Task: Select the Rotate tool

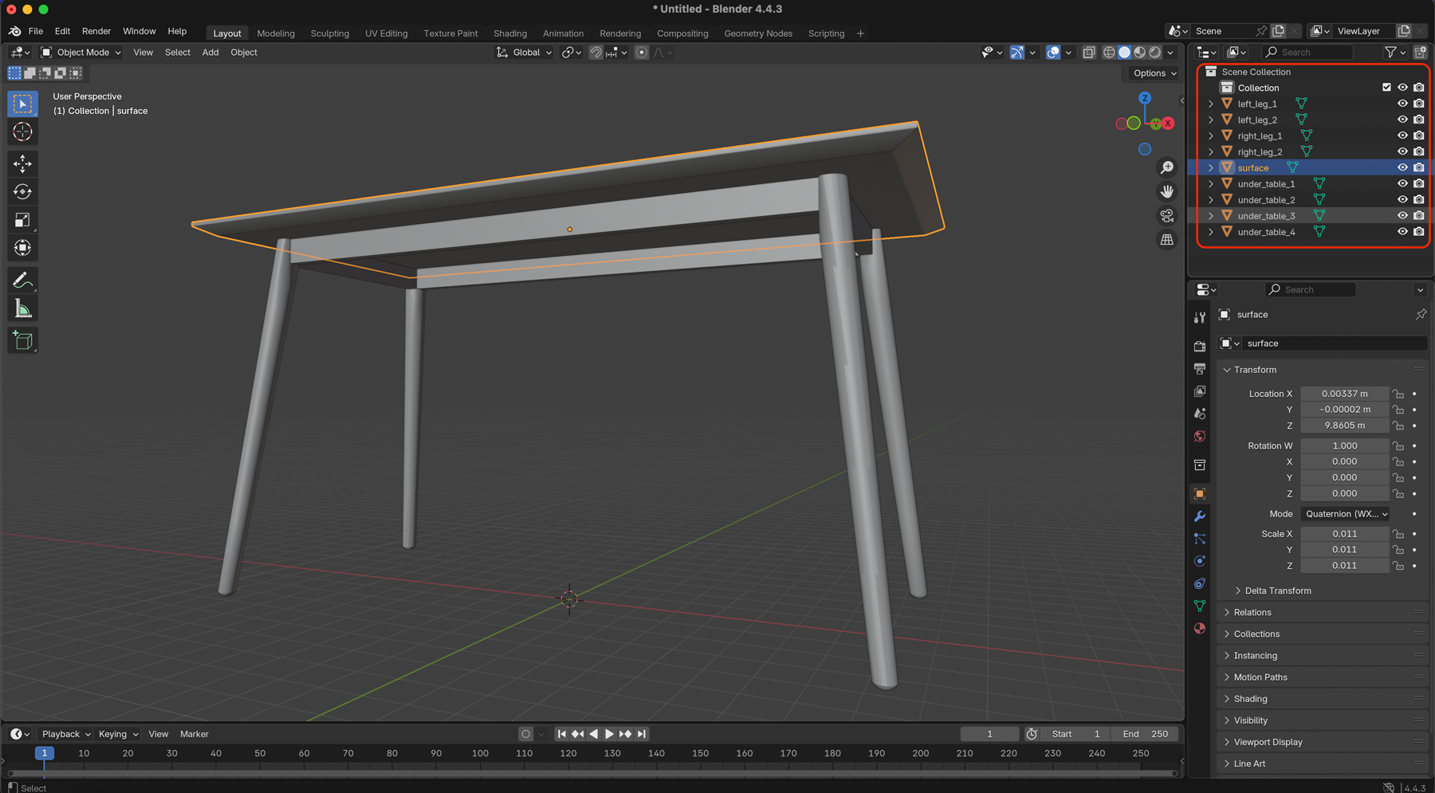Action: pyautogui.click(x=23, y=191)
